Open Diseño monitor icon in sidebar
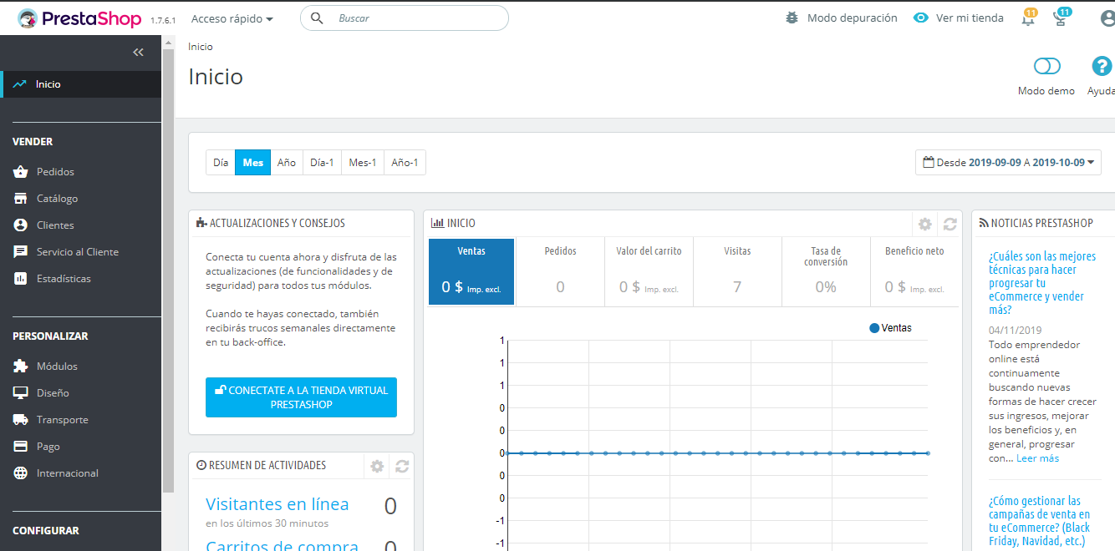 pos(21,393)
